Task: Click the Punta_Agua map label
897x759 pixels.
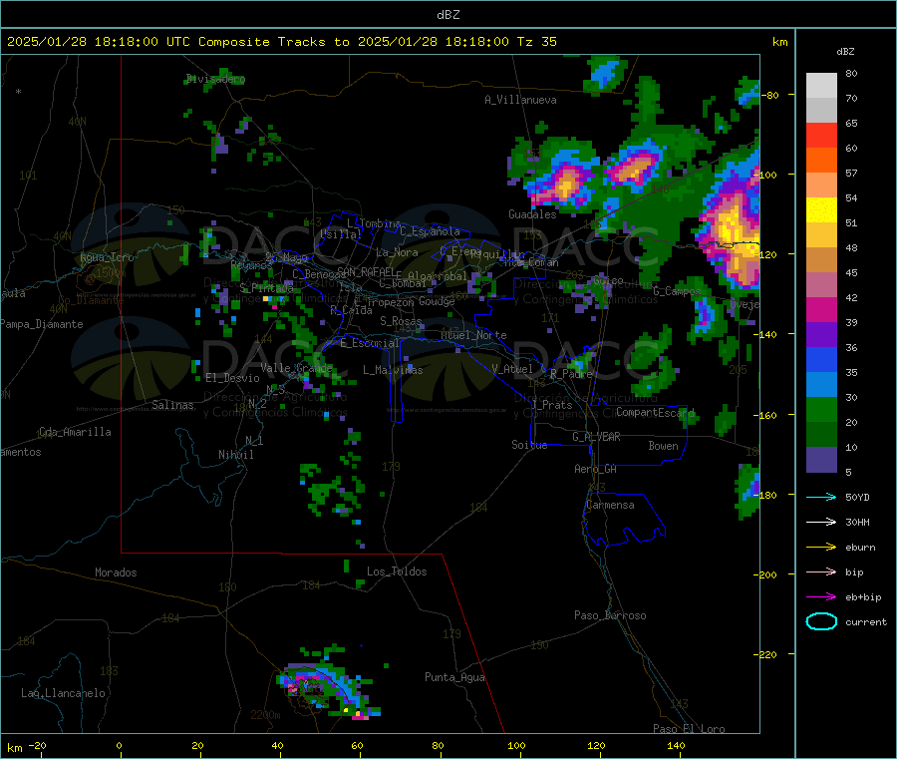Action: pos(454,677)
